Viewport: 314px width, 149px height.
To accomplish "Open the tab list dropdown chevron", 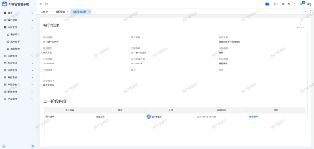I will [306, 11].
